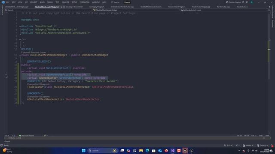The height and width of the screenshot is (154, 275).
Task: Open the Extensions menu
Action: pos(85,2)
